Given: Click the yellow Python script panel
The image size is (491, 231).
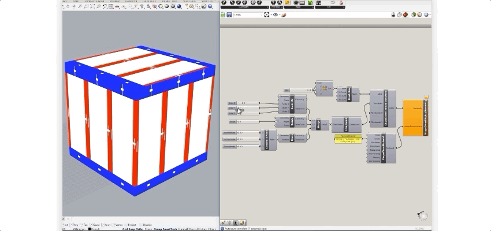Looking at the screenshot, I should click(x=347, y=139).
